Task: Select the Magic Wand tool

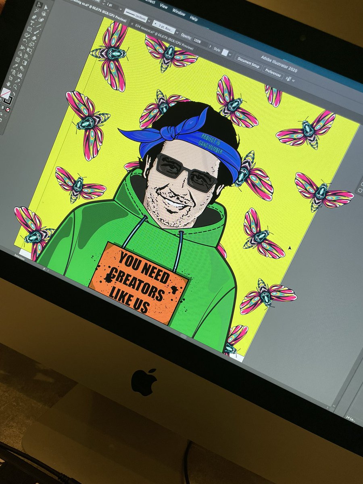Action: point(36,11)
